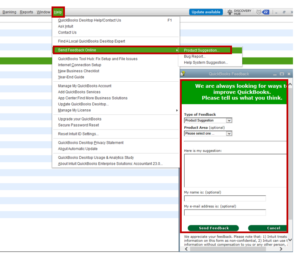
Task: Click the suggestion text area
Action: tap(235, 171)
